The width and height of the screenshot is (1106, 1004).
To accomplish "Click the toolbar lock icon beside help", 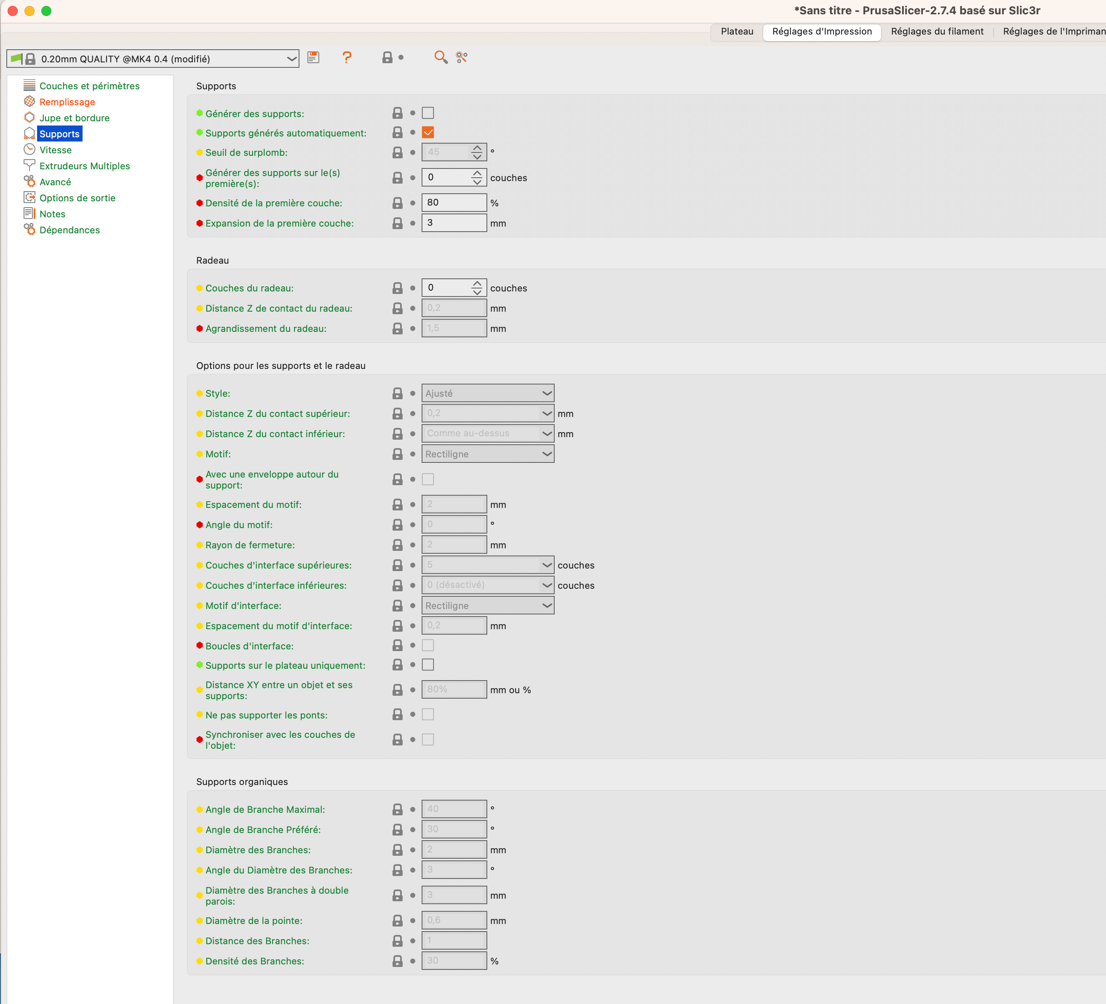I will click(x=387, y=58).
